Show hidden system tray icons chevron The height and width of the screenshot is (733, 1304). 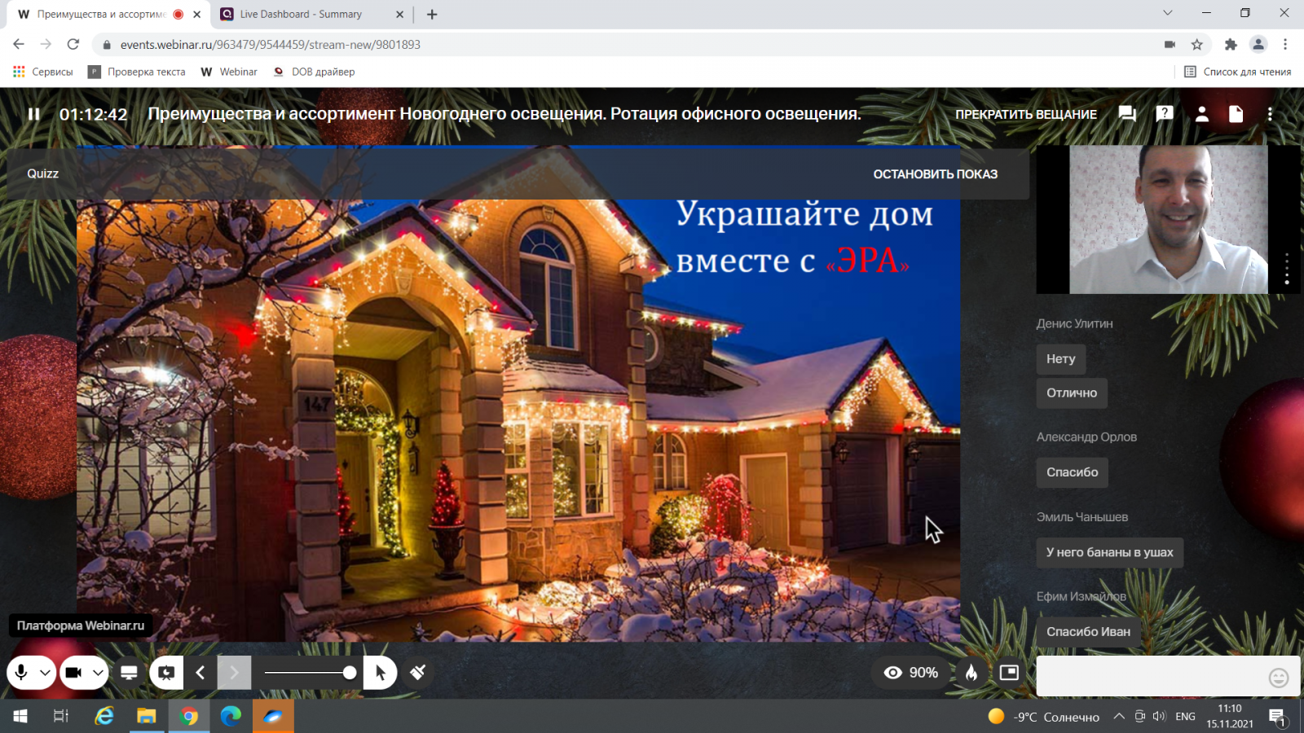1119,717
